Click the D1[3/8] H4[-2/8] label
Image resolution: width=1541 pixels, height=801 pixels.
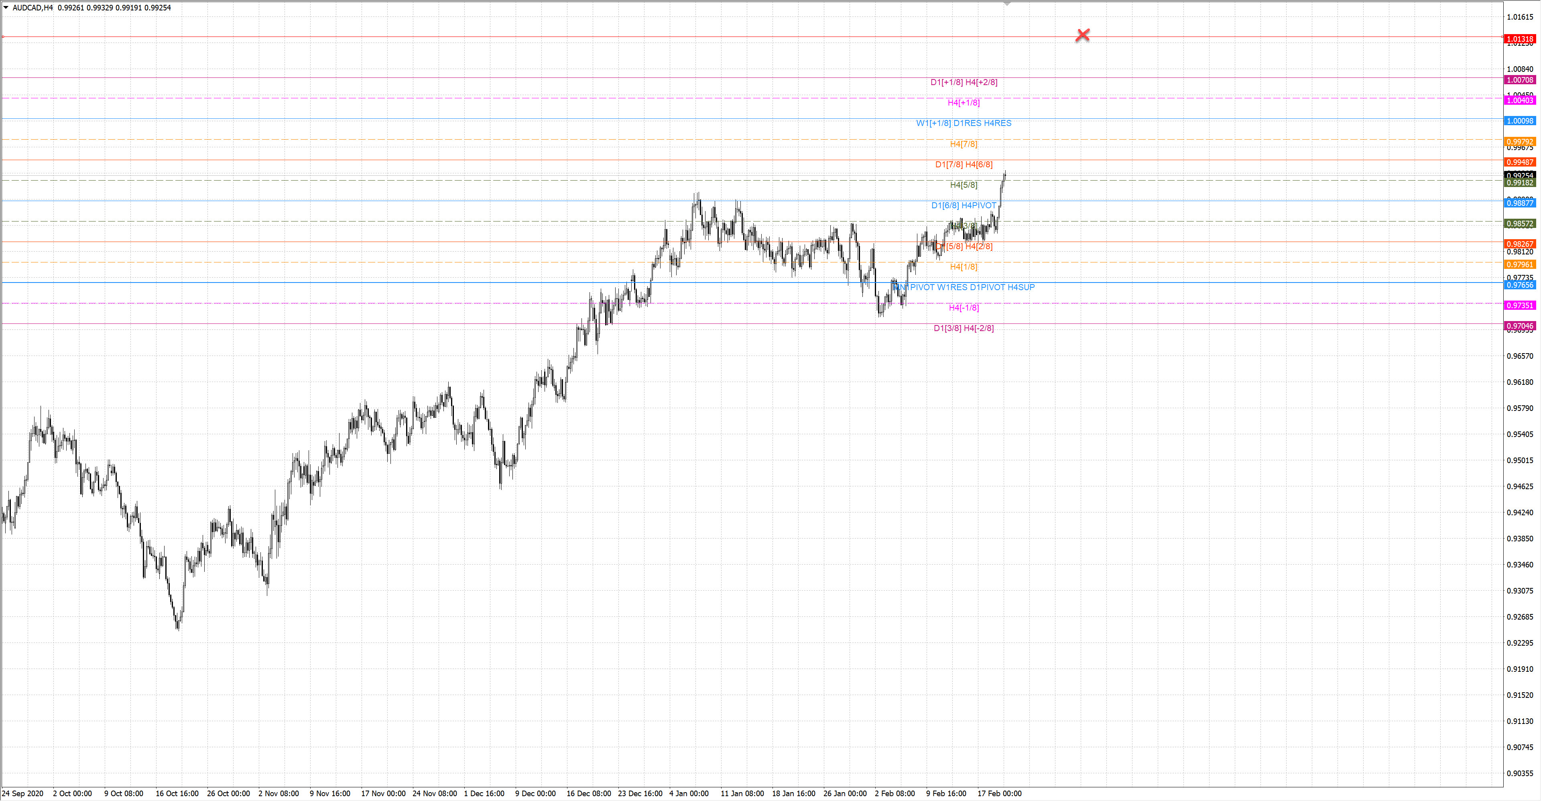coord(963,328)
